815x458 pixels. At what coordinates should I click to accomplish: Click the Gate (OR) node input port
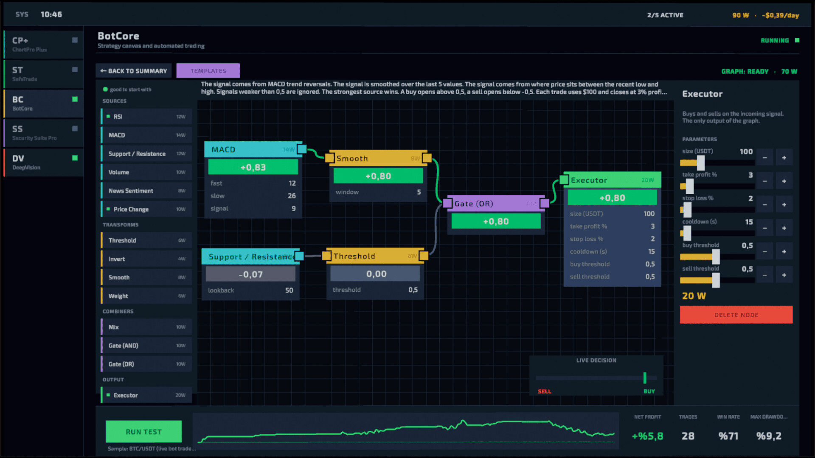click(447, 204)
